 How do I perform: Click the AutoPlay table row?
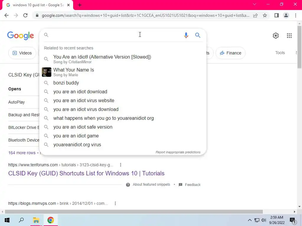(17, 102)
